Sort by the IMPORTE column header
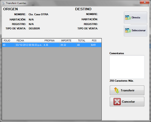This screenshot has height=122, width=151. pos(68,41)
